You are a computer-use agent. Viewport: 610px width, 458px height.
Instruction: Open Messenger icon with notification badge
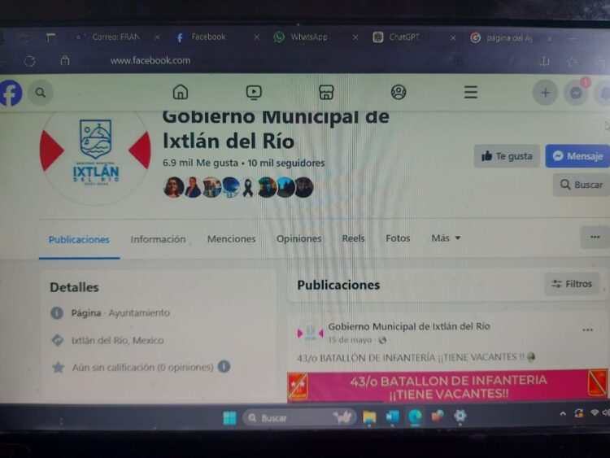coord(576,93)
